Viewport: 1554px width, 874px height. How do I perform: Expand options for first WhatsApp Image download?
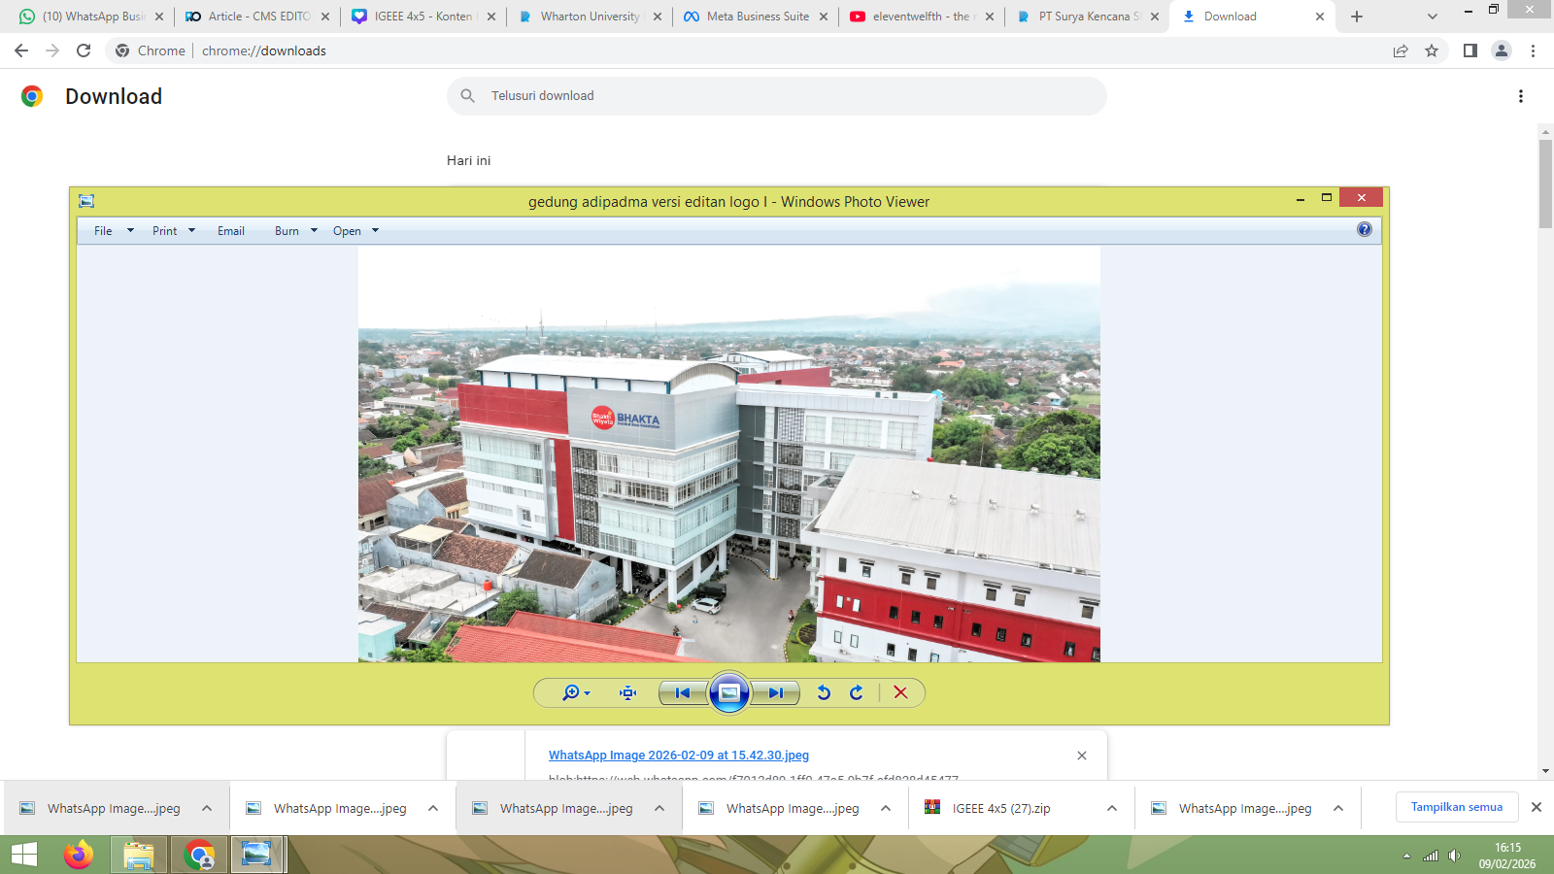coord(207,808)
